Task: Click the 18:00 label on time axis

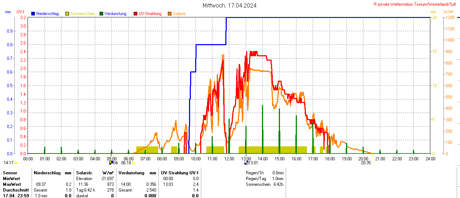Action: coord(330,159)
